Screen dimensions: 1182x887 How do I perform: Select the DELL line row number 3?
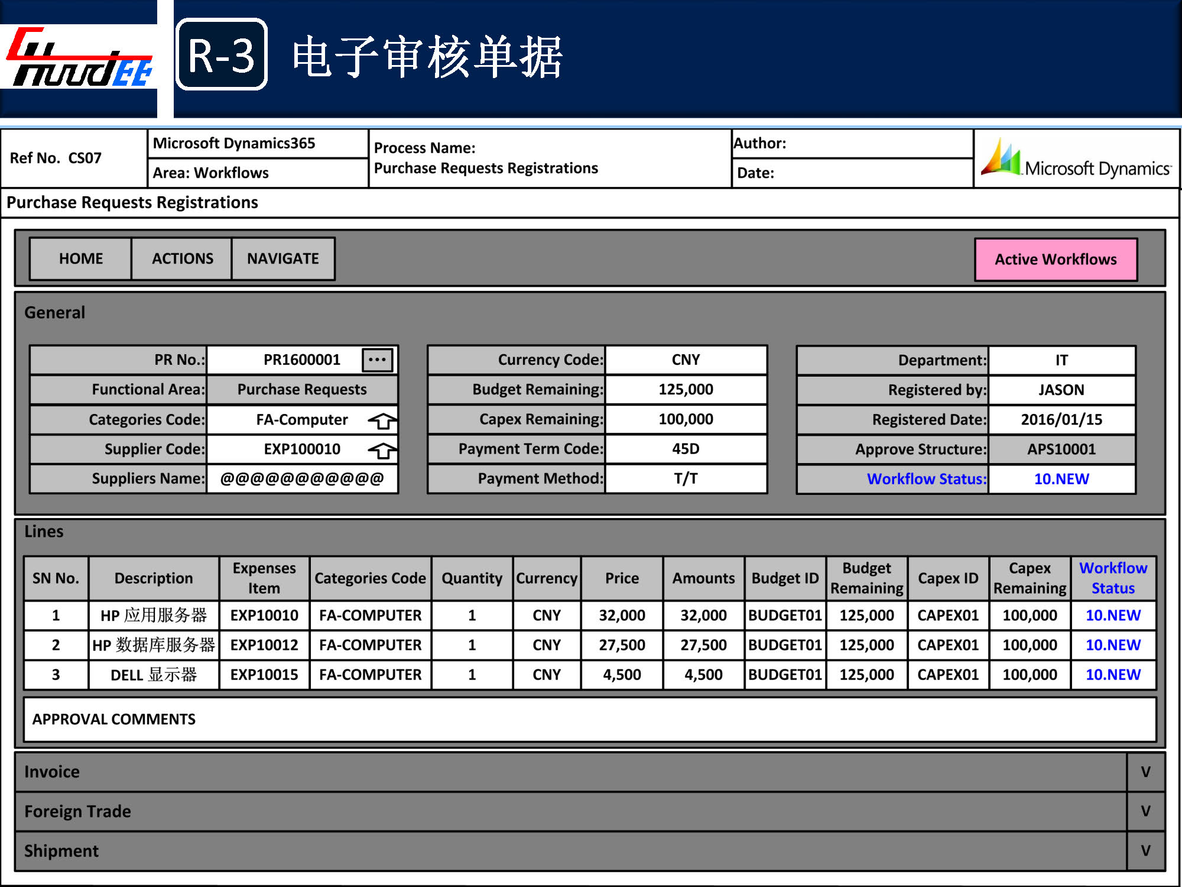click(56, 675)
